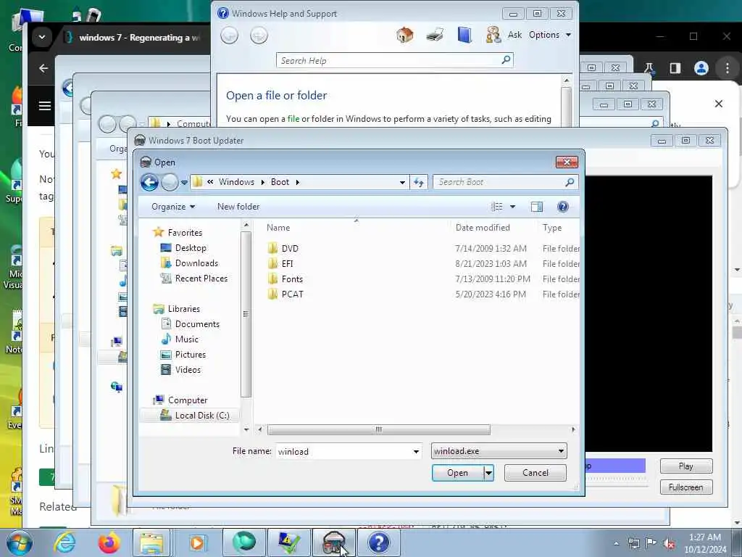Launch Internet Explorer from taskbar
Screen dimensions: 742x557
click(x=64, y=542)
